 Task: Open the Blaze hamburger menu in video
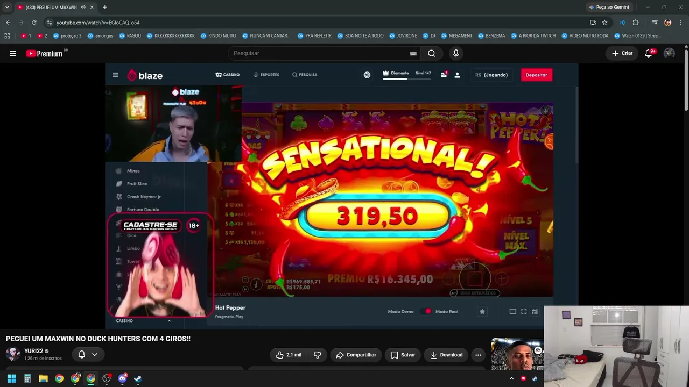115,75
